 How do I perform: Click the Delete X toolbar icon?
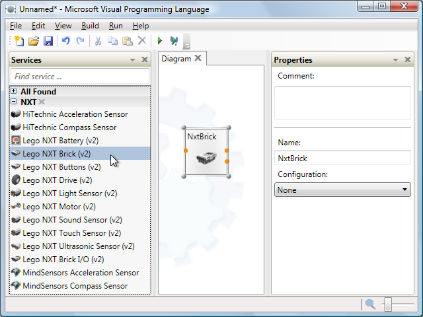tap(142, 41)
